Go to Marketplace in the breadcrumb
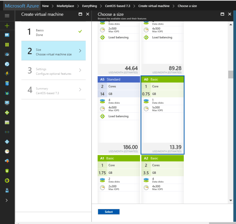Image resolution: width=236 pixels, height=224 pixels. pyautogui.click(x=65, y=6)
